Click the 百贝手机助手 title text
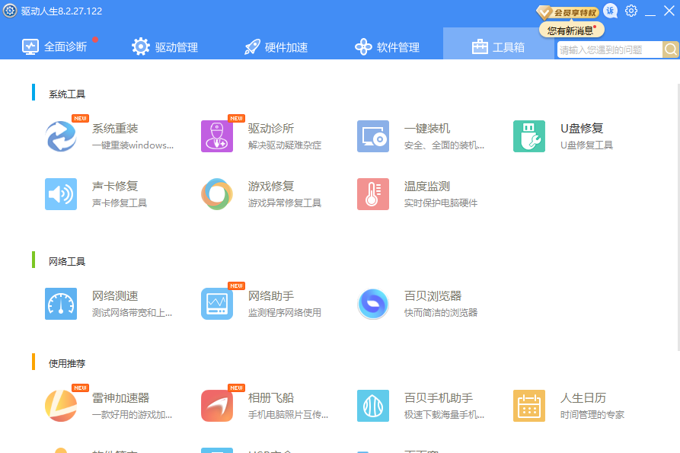 click(439, 397)
